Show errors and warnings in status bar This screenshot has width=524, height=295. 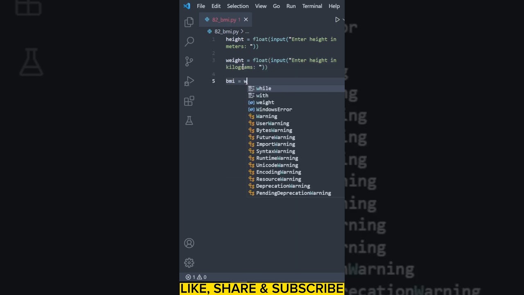pos(196,277)
